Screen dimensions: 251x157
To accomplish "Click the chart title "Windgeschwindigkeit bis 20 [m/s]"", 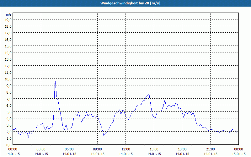I will 130,3.
